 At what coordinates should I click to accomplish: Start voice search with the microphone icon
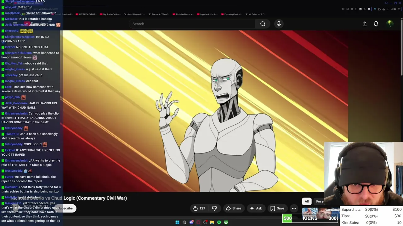pyautogui.click(x=279, y=24)
